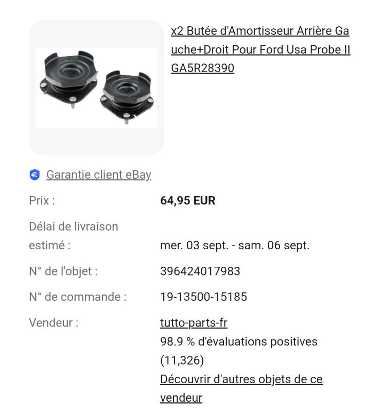Click the GA5R28390 part number in title
This screenshot has height=412, width=383.
(202, 68)
